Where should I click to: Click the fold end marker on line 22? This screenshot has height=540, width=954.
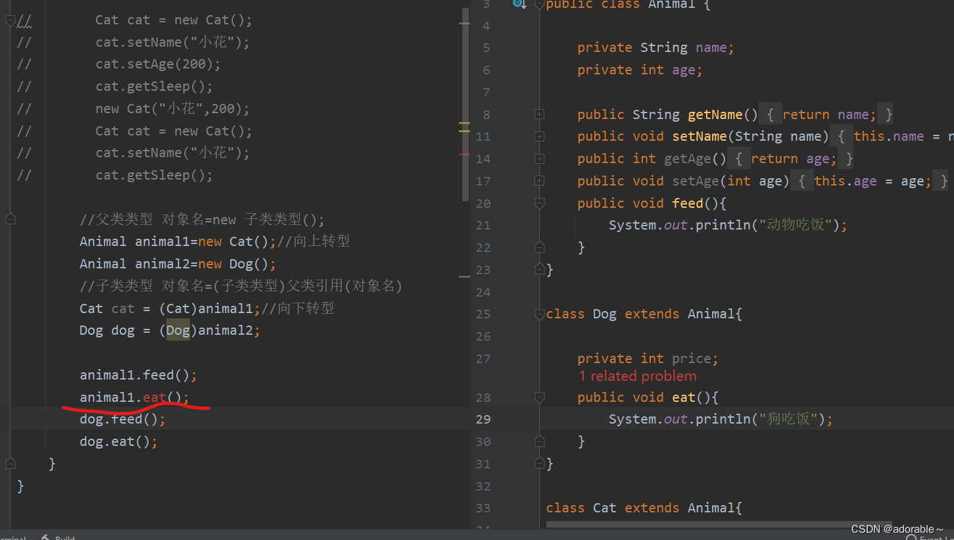click(540, 247)
